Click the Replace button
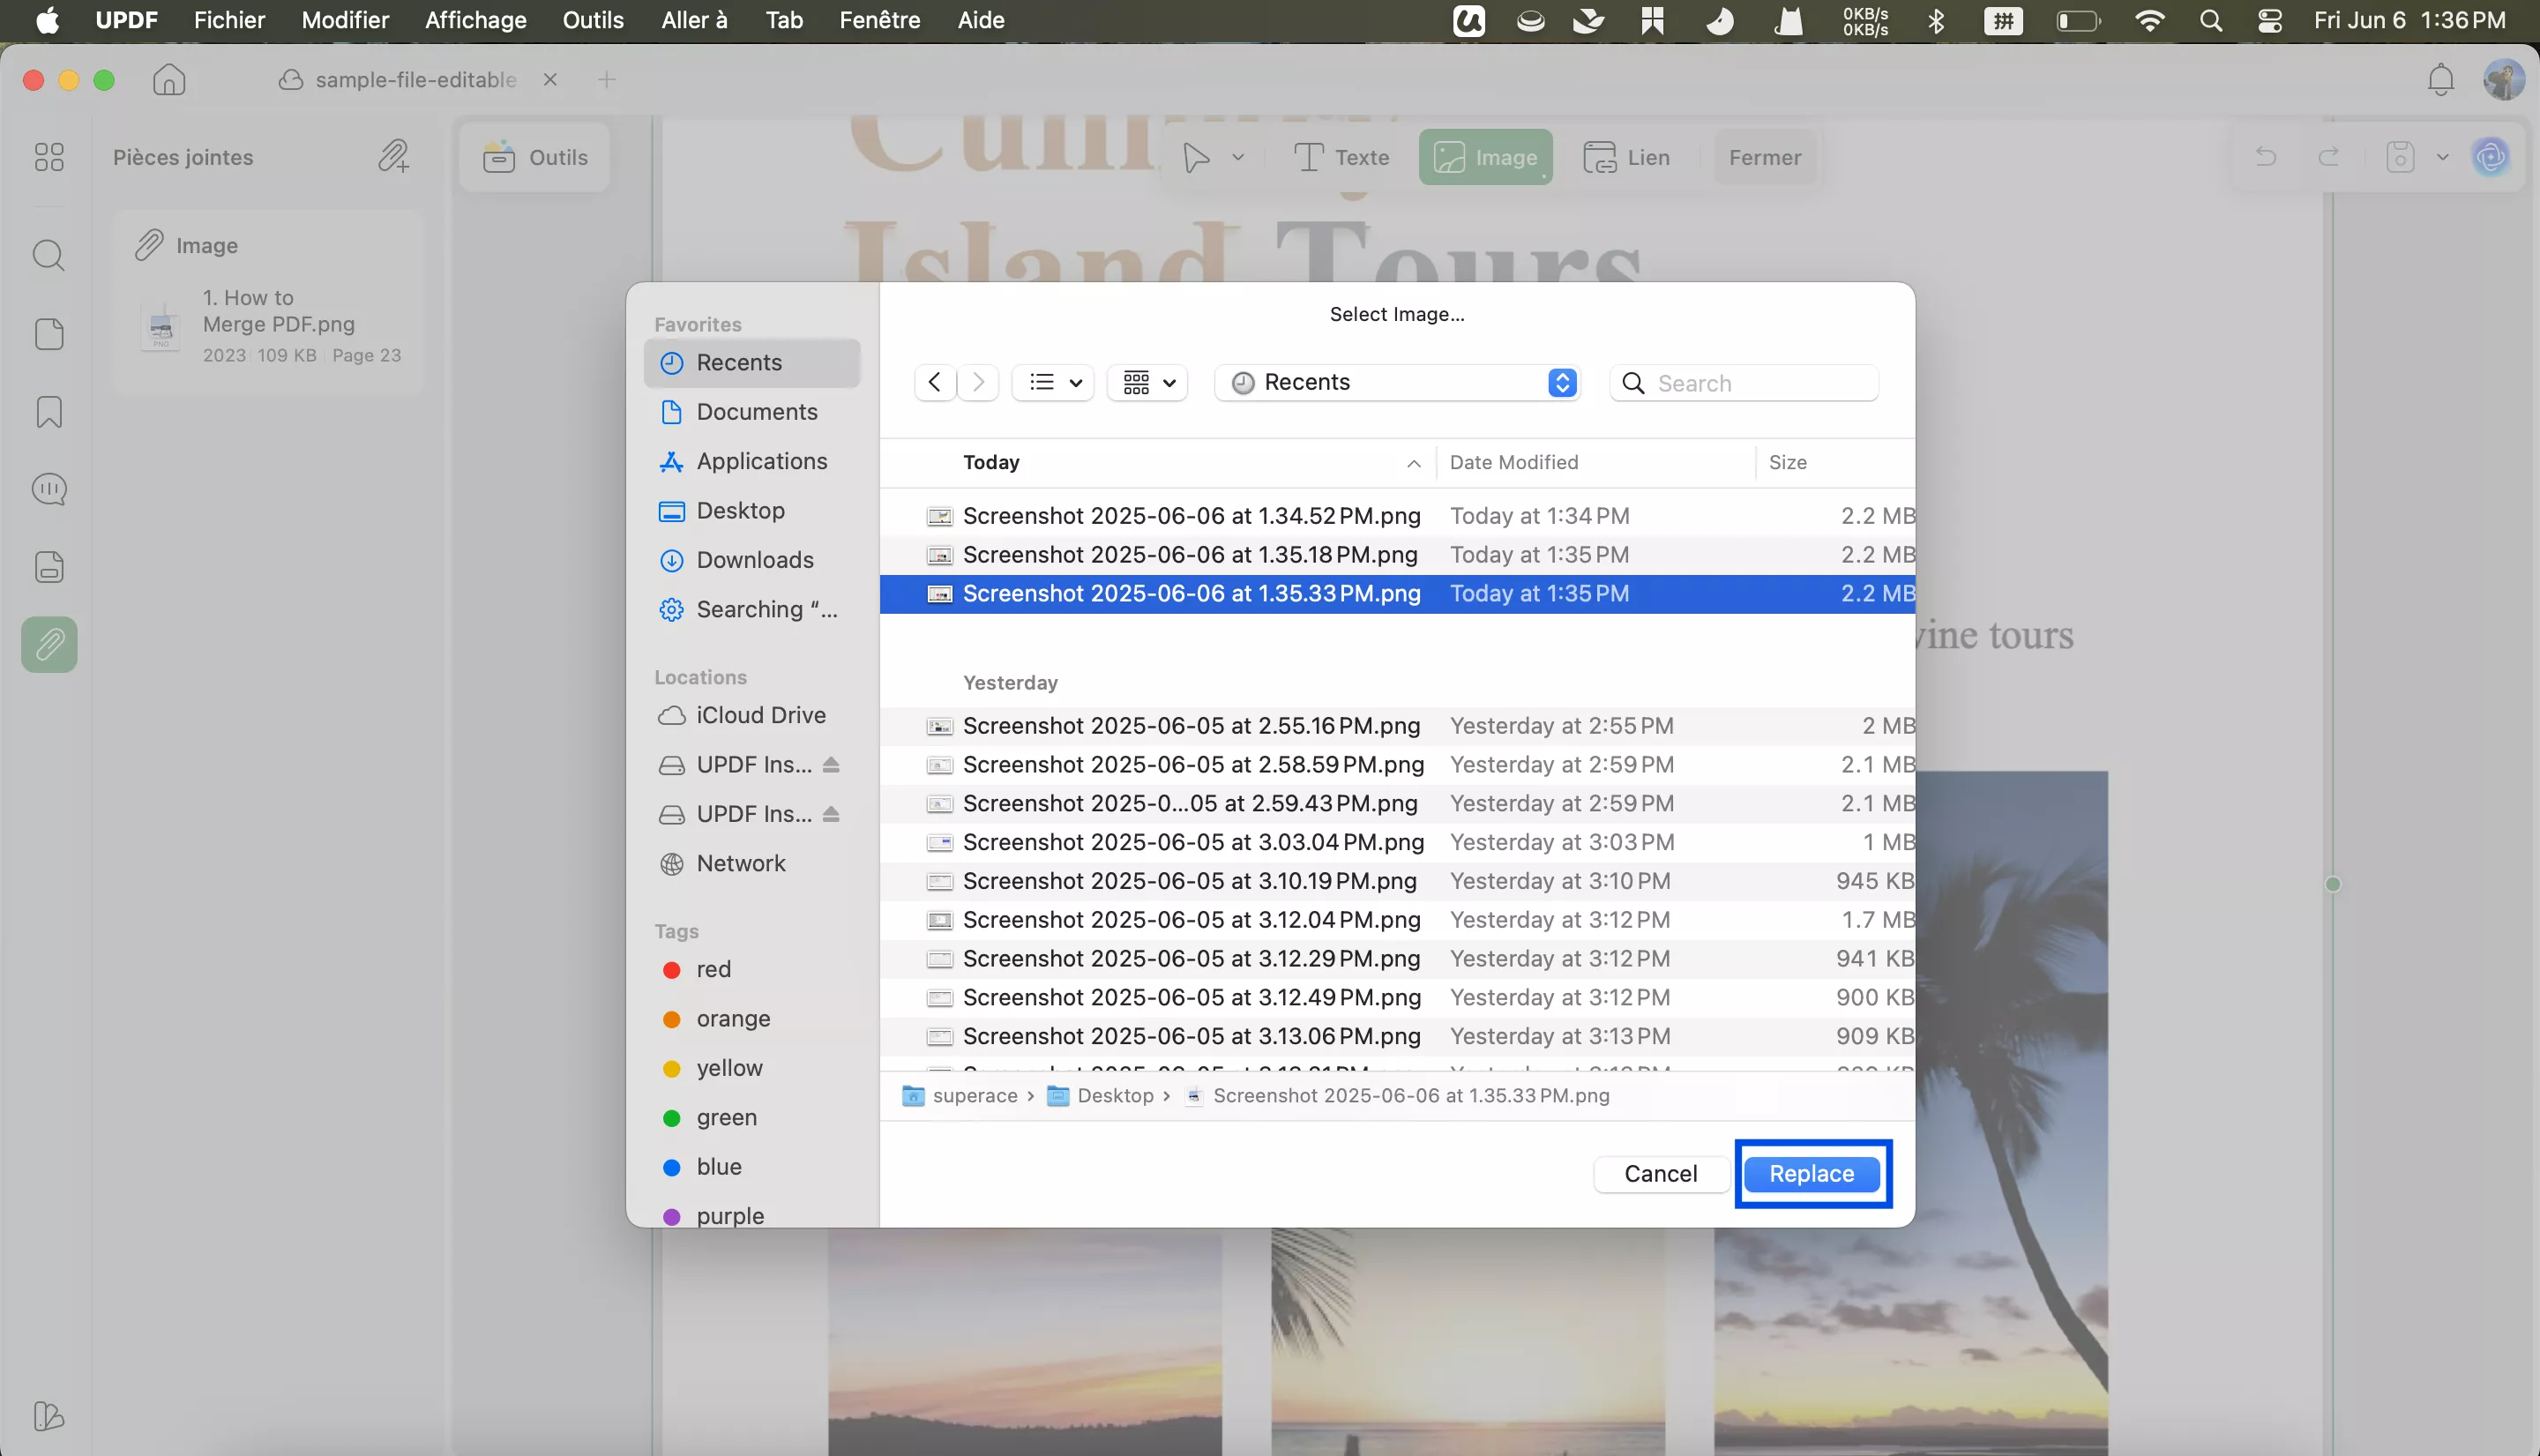The height and width of the screenshot is (1456, 2540). pyautogui.click(x=1811, y=1173)
